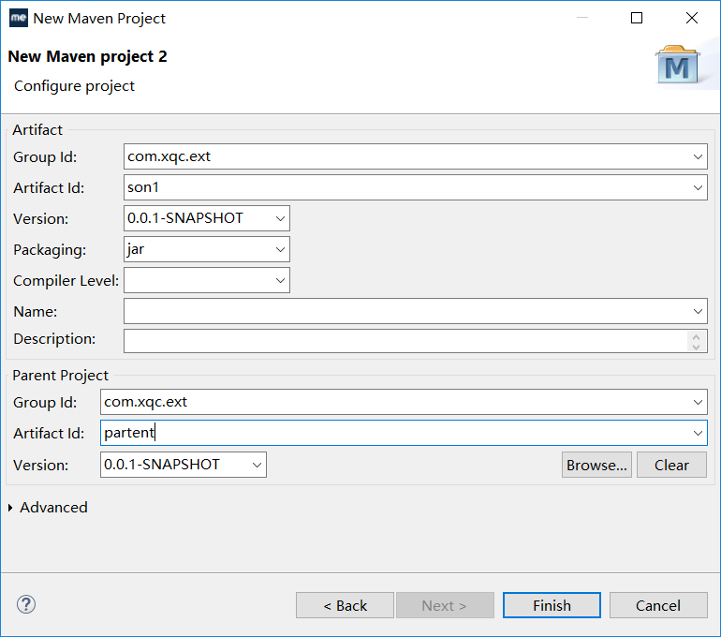Open Parent Project Artifact Id dropdown arrow
This screenshot has width=721, height=637.
[698, 433]
